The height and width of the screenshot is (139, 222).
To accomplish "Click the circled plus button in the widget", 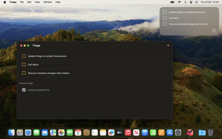I will (214, 30).
